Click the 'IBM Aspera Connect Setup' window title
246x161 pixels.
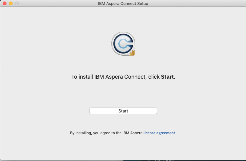[123, 3]
